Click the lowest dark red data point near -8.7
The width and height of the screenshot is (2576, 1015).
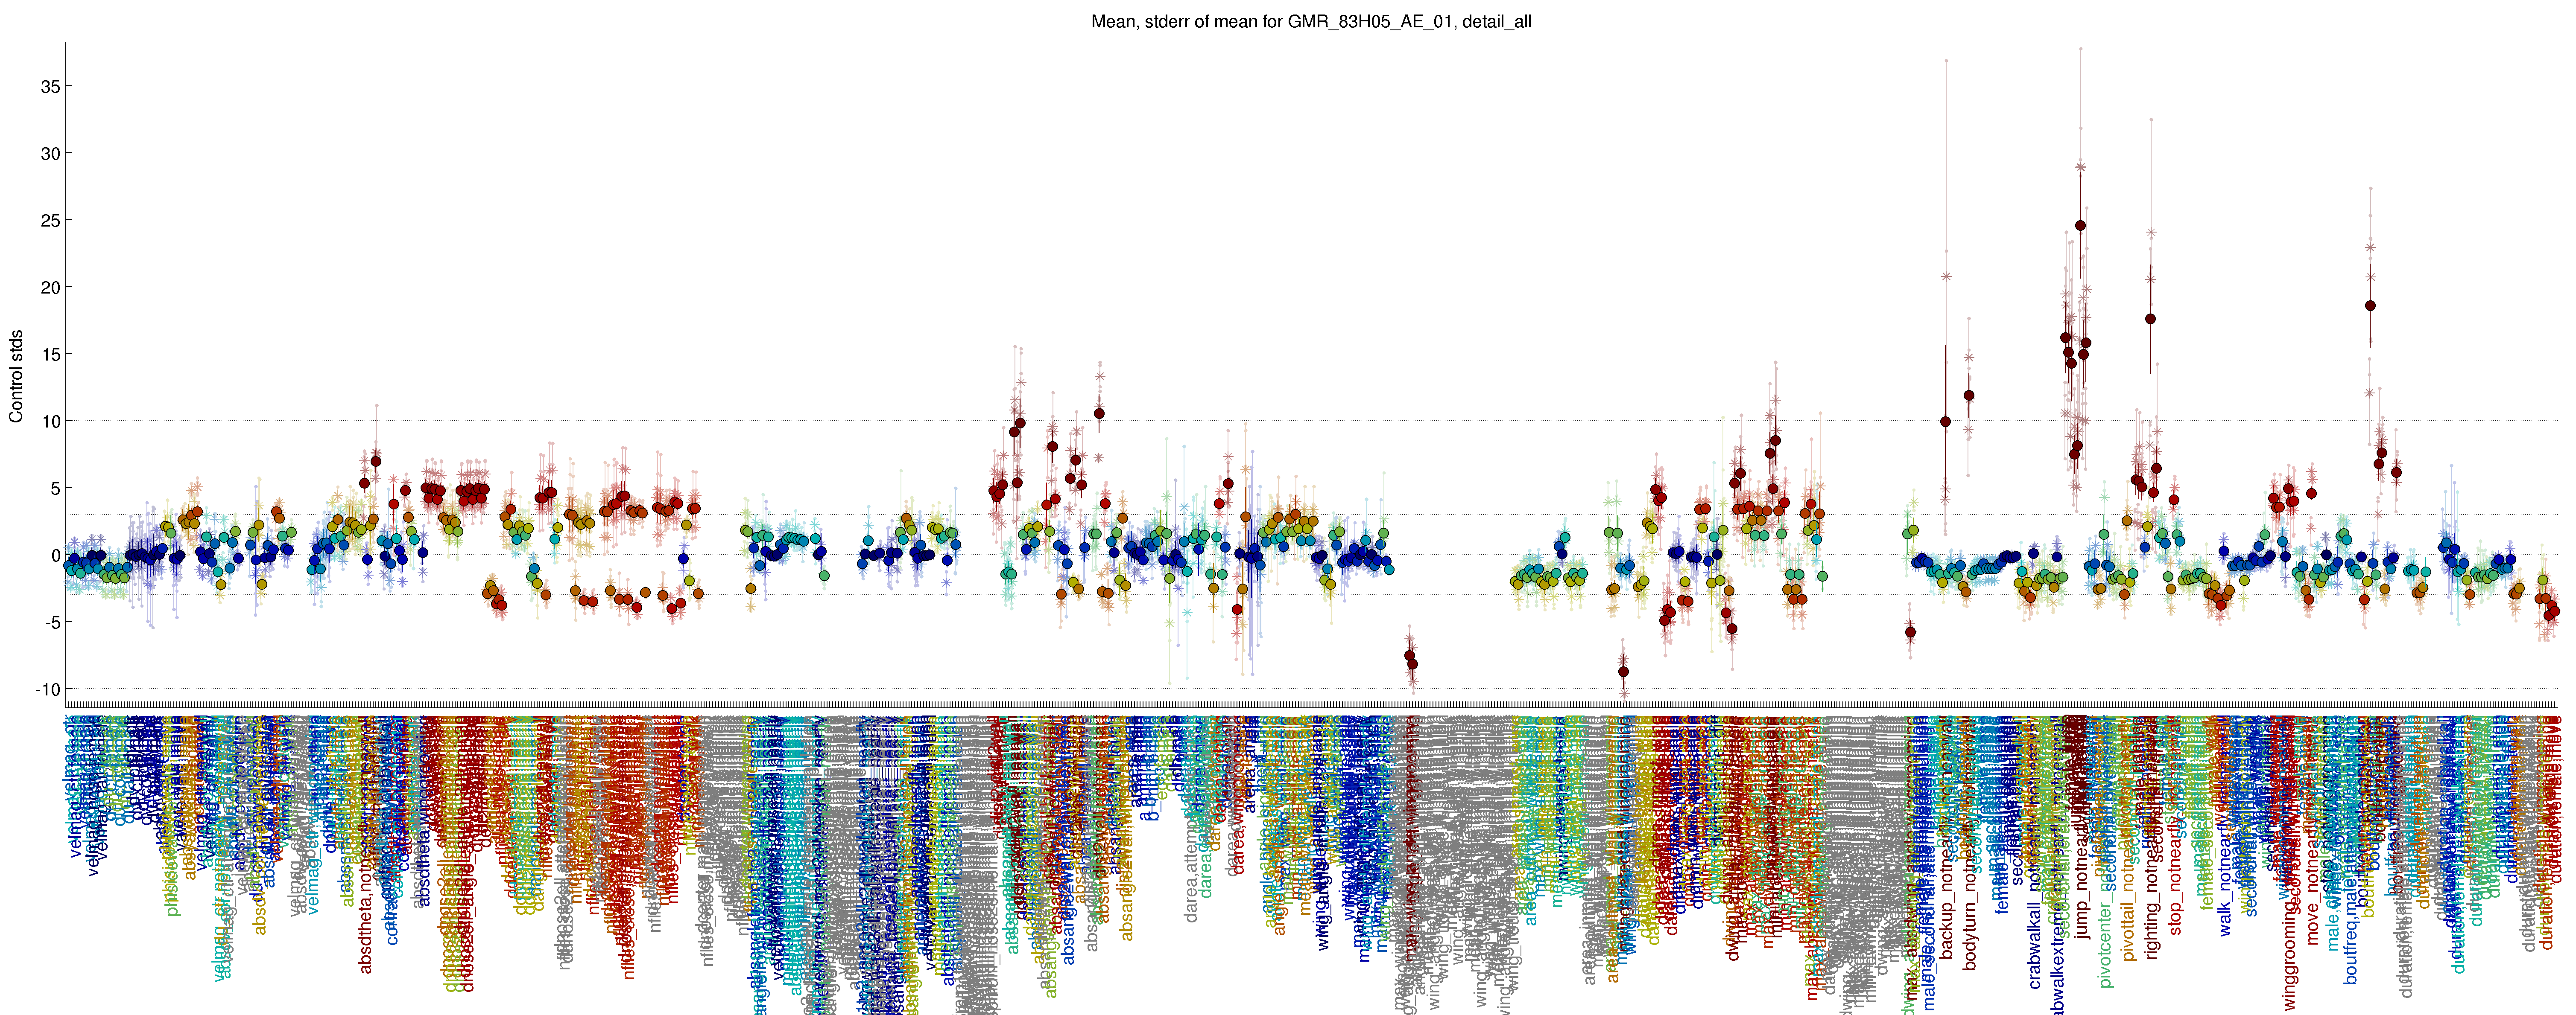pyautogui.click(x=1624, y=672)
